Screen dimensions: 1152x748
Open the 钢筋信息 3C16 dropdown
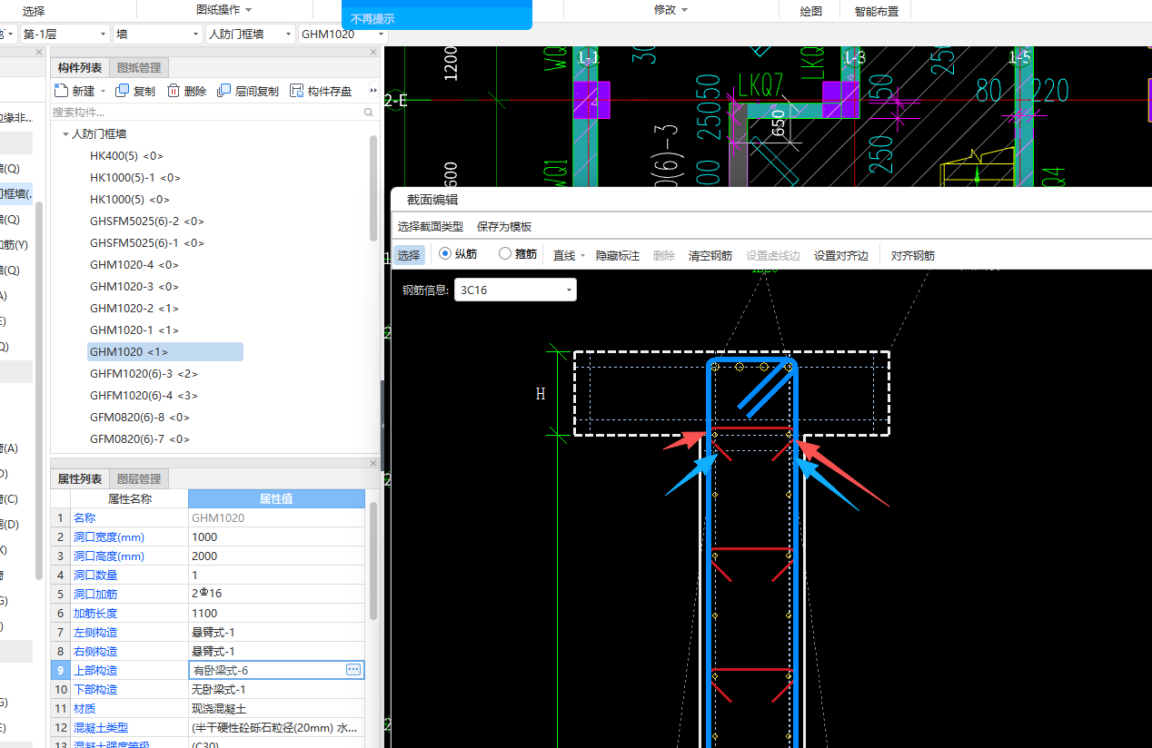569,290
